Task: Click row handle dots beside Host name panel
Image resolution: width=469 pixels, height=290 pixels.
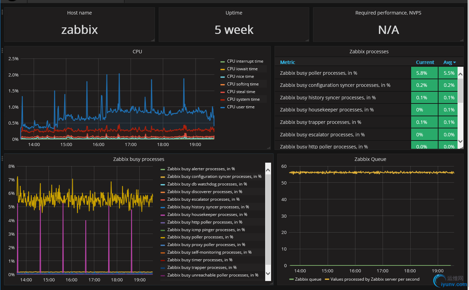Action: [x=2, y=12]
